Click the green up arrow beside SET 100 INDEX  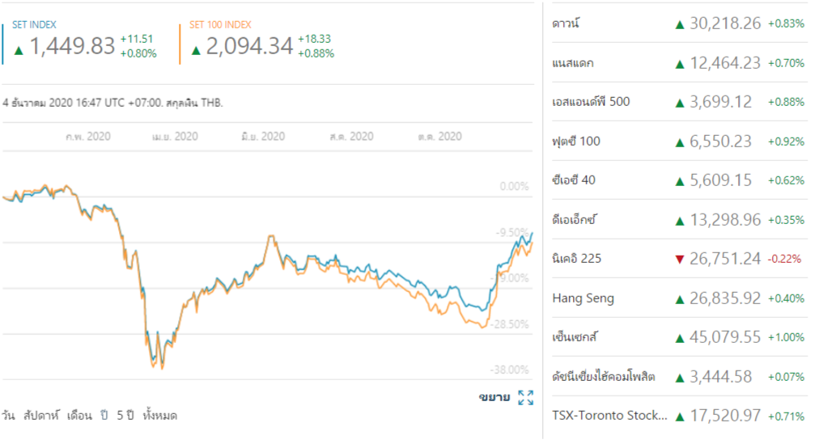coord(196,50)
